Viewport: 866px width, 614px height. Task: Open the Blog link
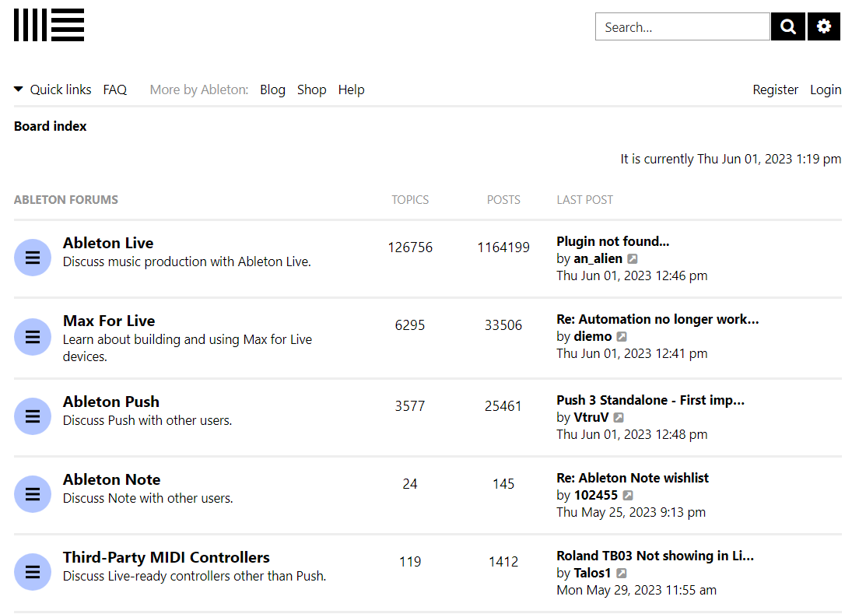click(x=273, y=89)
